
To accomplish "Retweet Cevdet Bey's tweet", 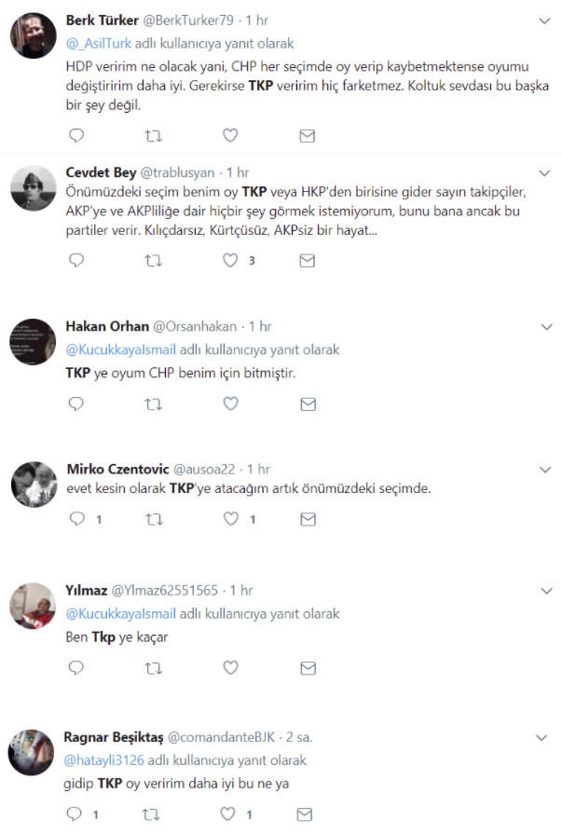I will (153, 261).
